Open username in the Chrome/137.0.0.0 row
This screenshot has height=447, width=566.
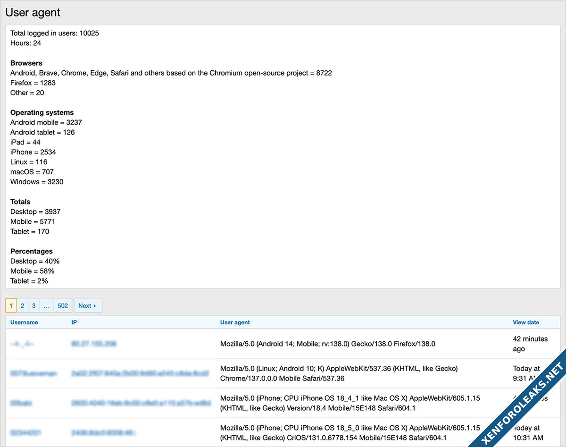point(33,373)
